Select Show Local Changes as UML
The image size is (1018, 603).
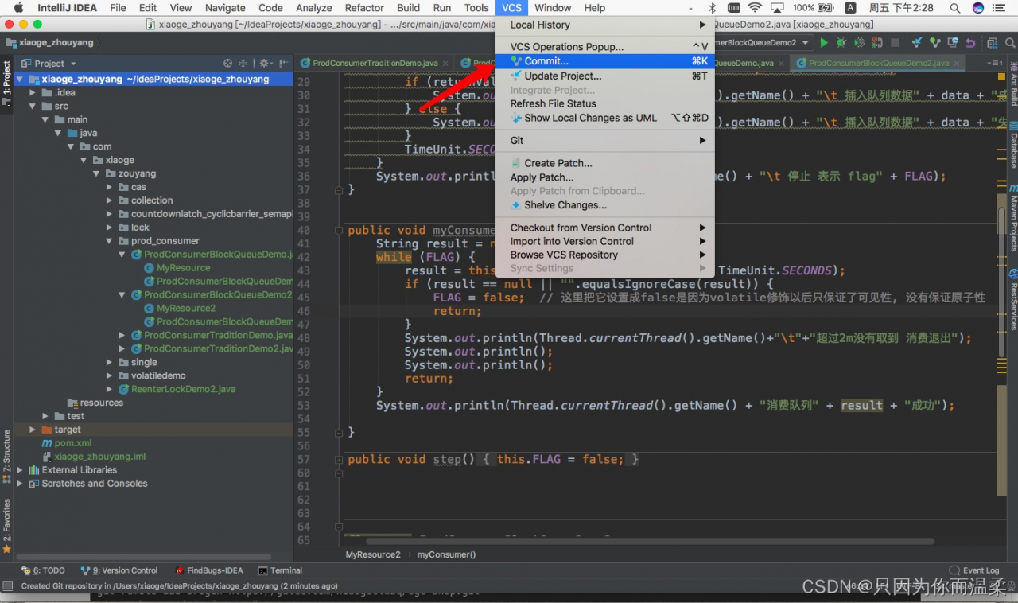pos(605,118)
